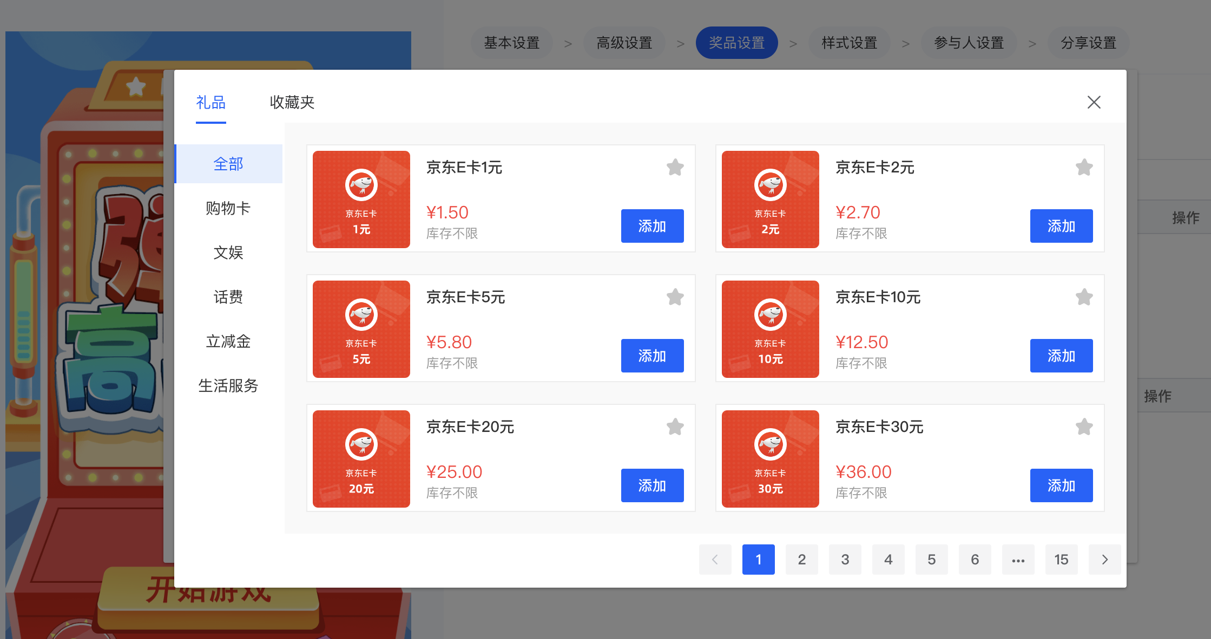Open 基本设置 step in background page
The image size is (1211, 639).
(x=511, y=43)
